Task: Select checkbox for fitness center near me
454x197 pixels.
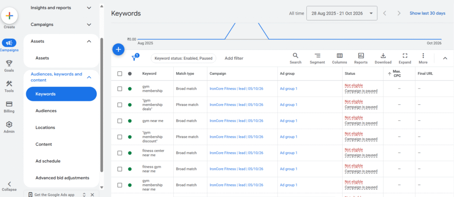Action: point(120,153)
